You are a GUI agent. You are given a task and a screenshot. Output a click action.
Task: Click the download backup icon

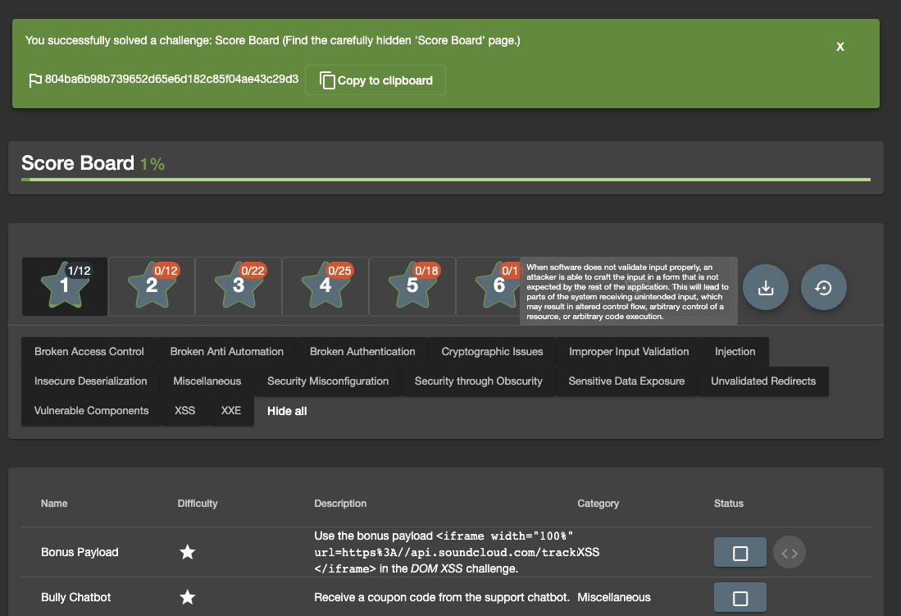point(765,287)
